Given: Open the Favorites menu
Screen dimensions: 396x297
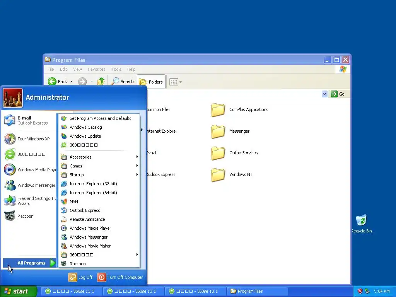Looking at the screenshot, I should 96,69.
